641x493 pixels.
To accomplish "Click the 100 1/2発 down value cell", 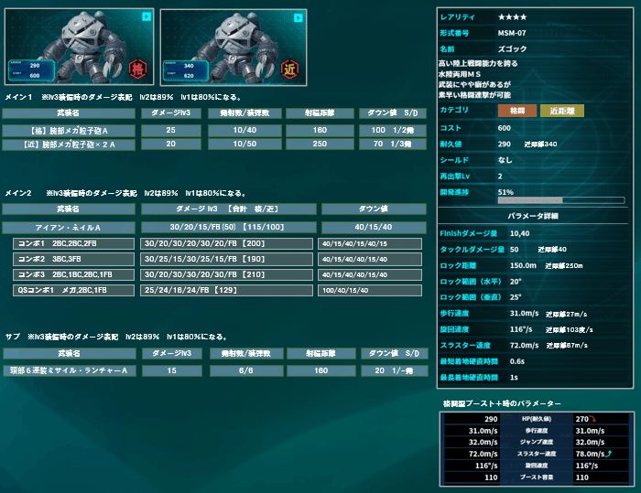I will (x=393, y=130).
